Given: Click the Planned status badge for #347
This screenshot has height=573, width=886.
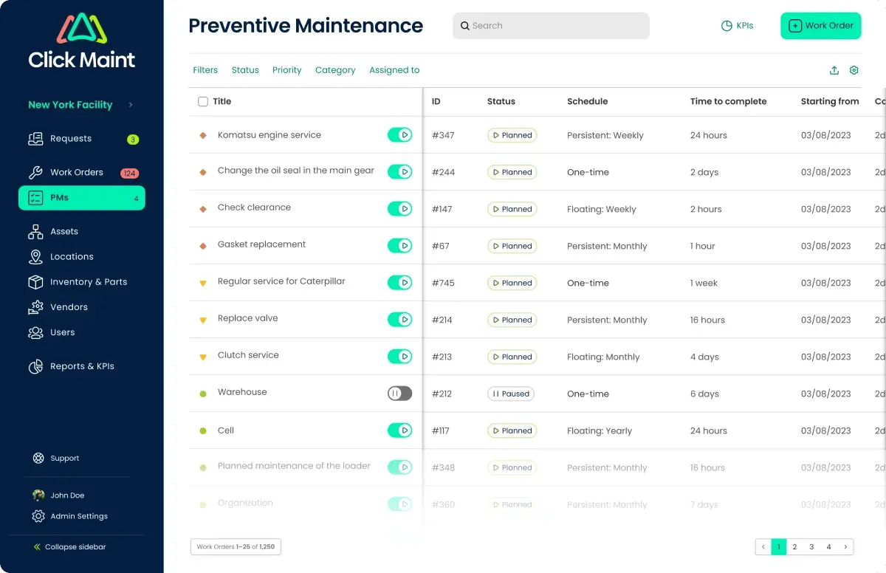Looking at the screenshot, I should pyautogui.click(x=512, y=135).
